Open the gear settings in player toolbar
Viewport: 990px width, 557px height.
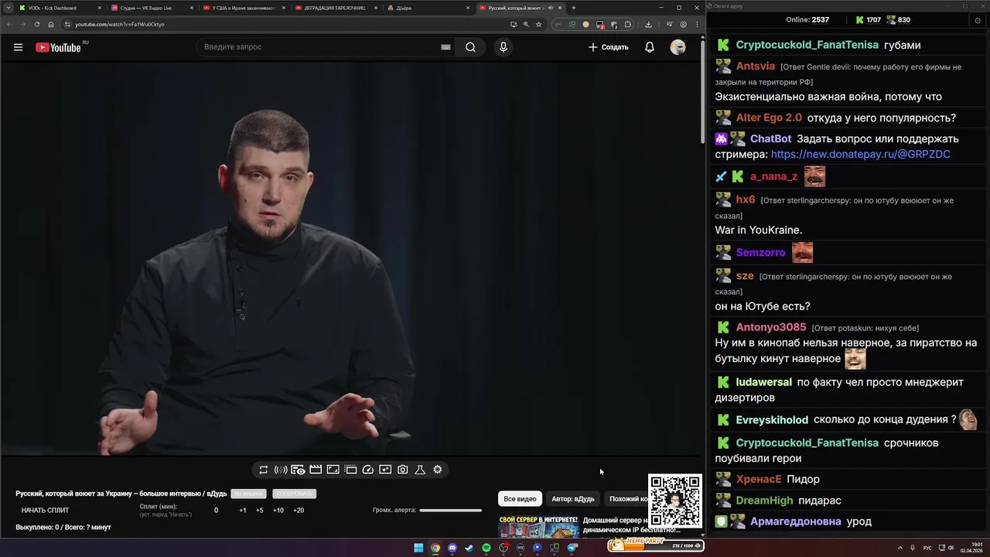438,470
